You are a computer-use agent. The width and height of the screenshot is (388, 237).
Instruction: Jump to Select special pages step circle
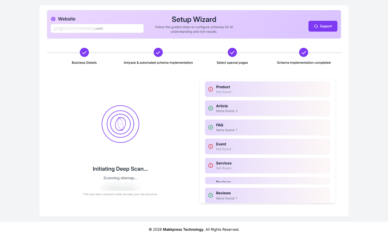pos(232,52)
